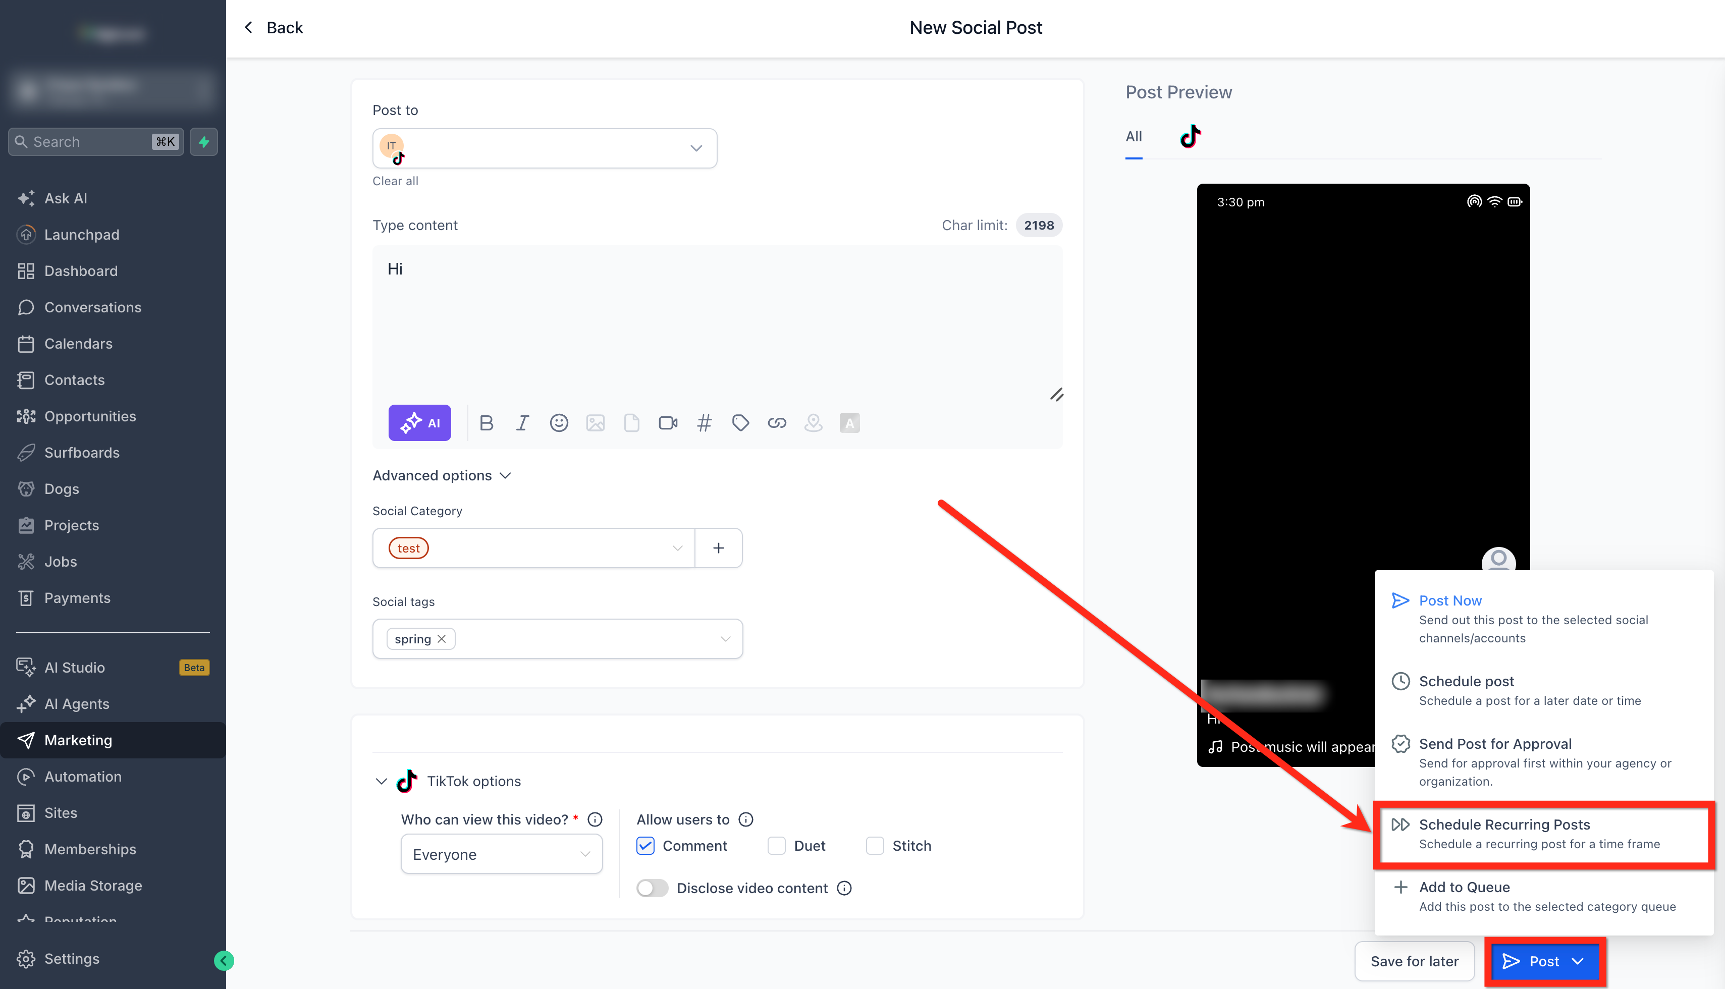Click the Save for later button
Viewport: 1725px width, 989px height.
(1414, 961)
